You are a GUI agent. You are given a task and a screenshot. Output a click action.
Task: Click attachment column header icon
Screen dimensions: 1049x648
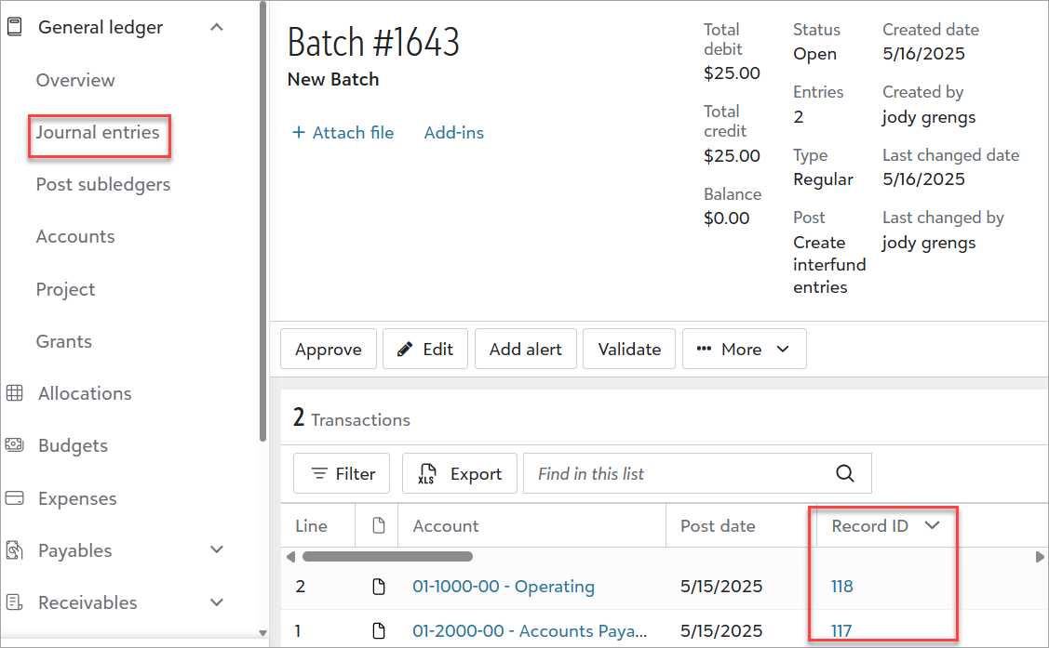tap(378, 526)
